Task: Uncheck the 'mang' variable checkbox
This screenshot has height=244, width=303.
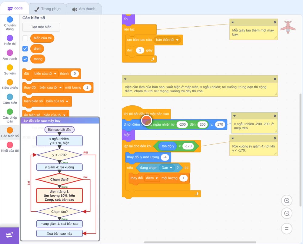Action: tap(25, 59)
